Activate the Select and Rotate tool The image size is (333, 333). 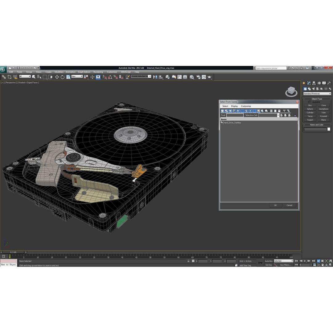[x=62, y=77]
